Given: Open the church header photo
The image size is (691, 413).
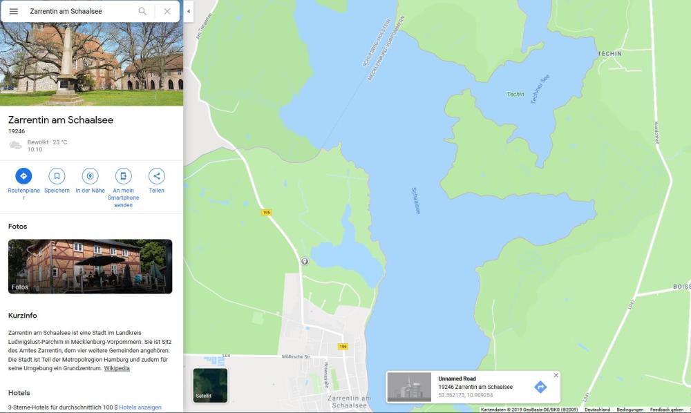Looking at the screenshot, I should coord(92,64).
